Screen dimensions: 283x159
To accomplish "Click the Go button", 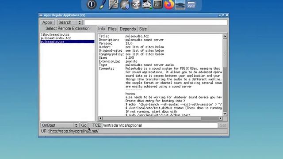I will [x=84, y=125].
